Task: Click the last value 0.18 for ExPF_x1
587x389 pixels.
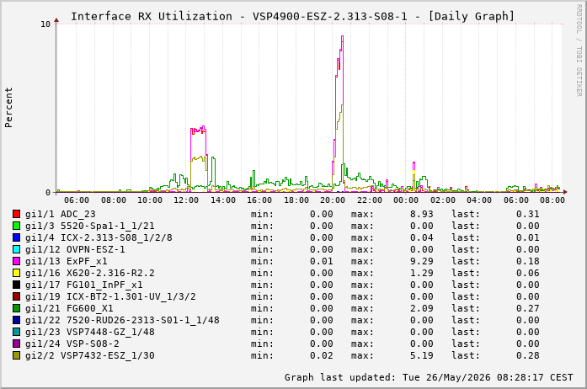Action: (528, 261)
